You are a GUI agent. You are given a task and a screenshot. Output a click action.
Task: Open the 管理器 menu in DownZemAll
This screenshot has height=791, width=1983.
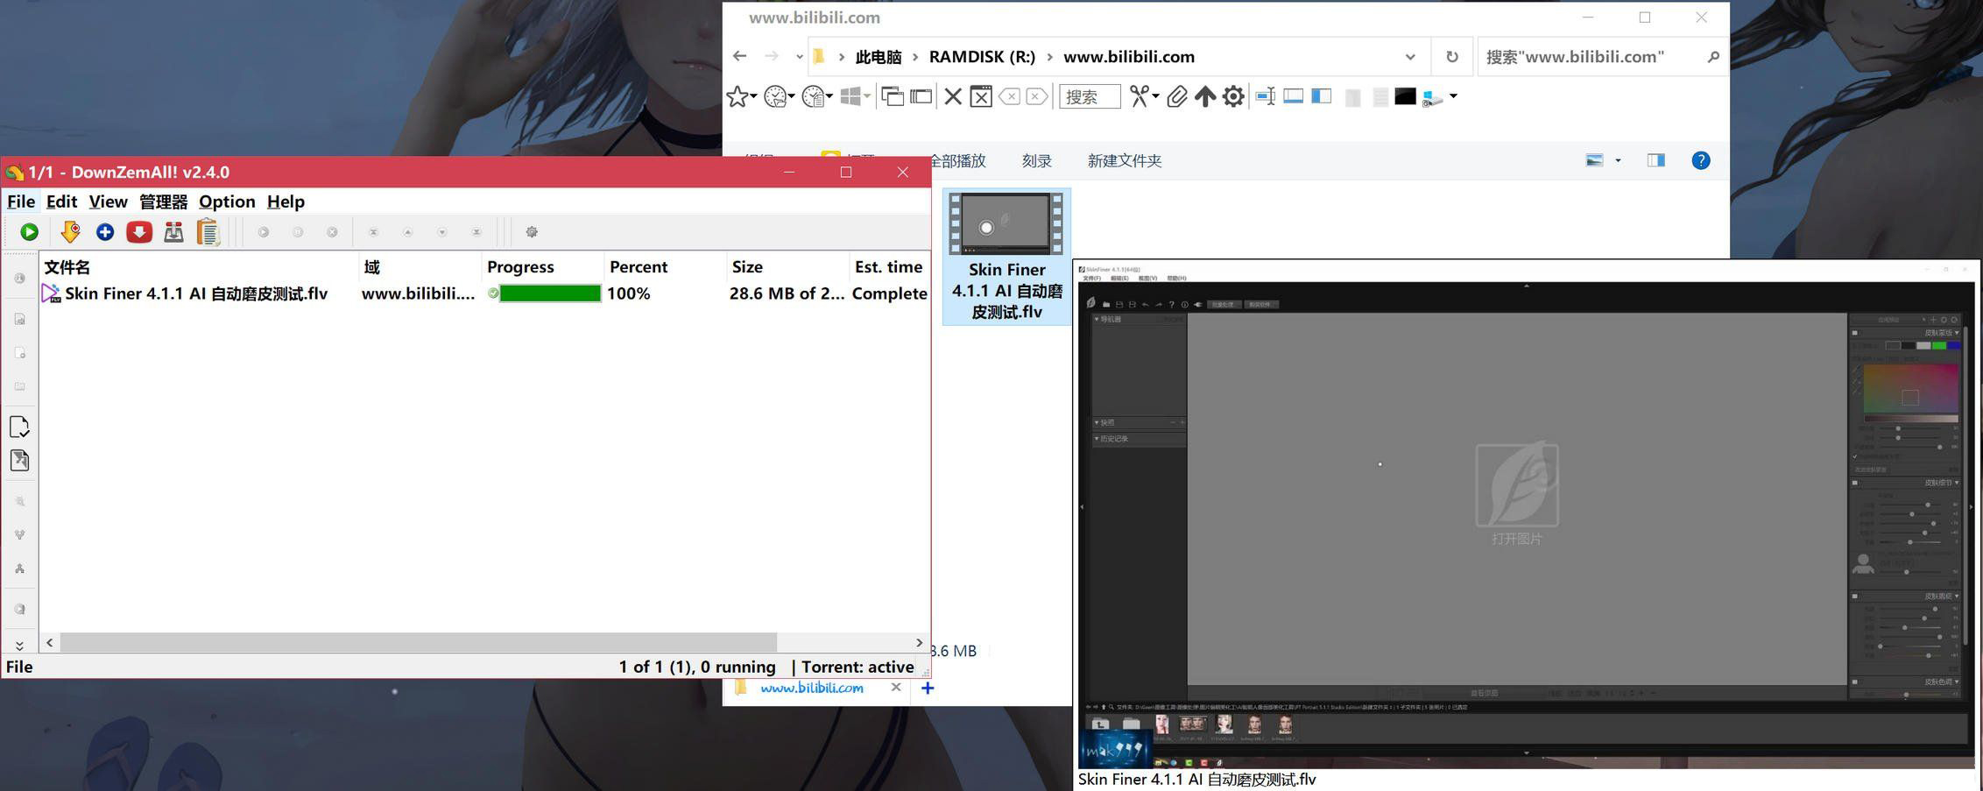pos(163,201)
